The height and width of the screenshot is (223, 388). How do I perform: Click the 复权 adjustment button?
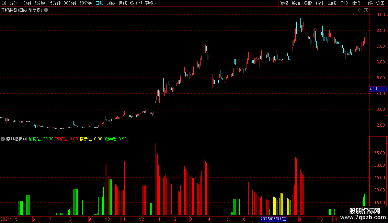click(x=284, y=3)
